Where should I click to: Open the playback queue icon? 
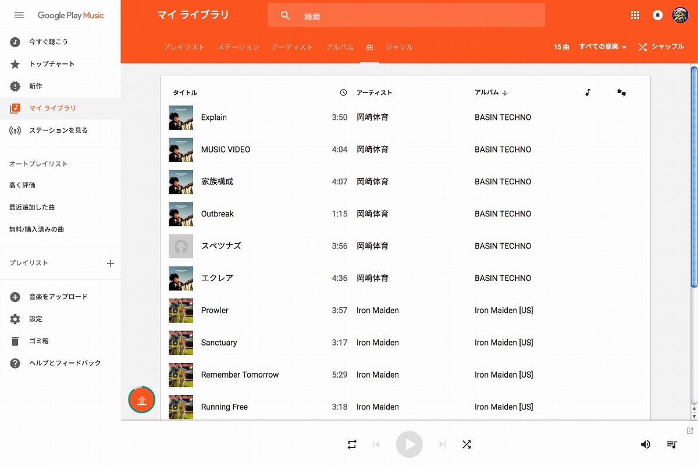672,444
